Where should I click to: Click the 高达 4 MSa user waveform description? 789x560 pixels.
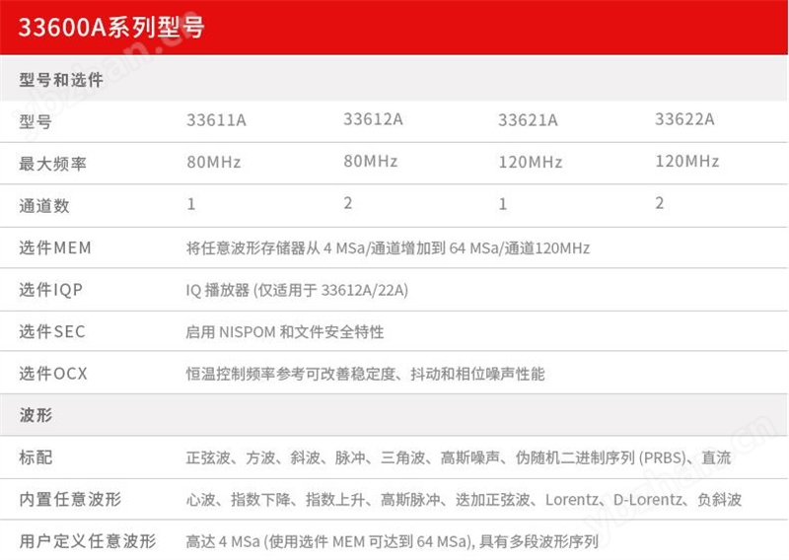click(x=392, y=541)
